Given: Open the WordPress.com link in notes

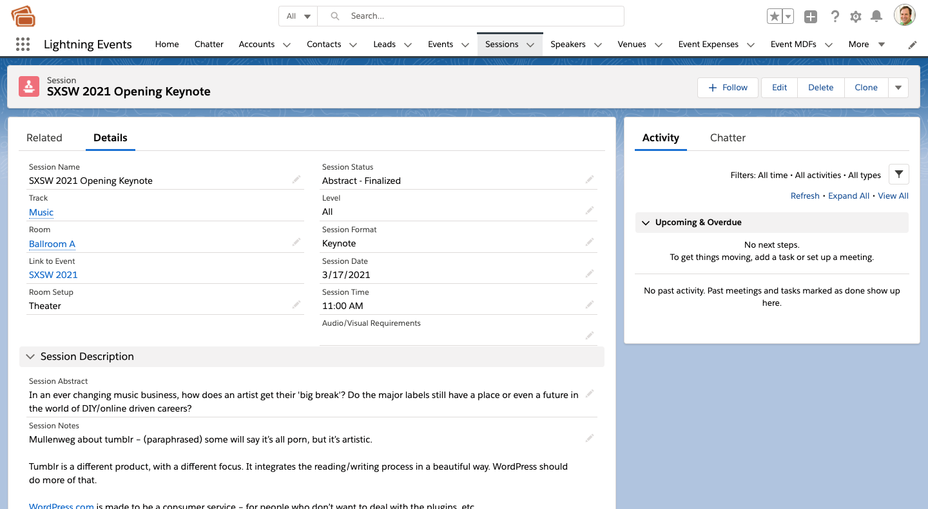Looking at the screenshot, I should pos(61,506).
